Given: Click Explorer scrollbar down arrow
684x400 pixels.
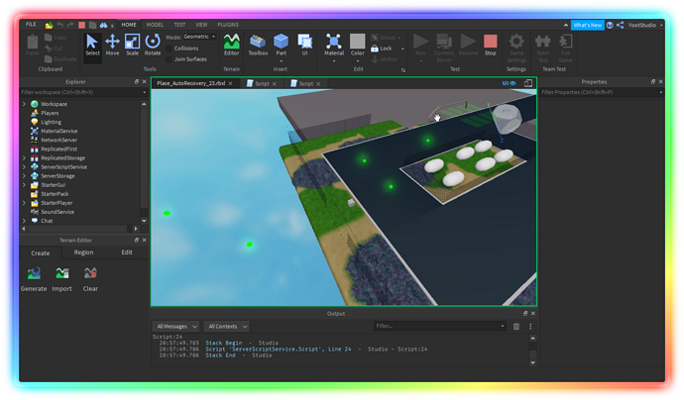Looking at the screenshot, I should 144,221.
